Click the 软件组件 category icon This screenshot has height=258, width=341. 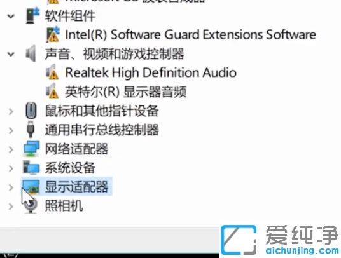(x=32, y=16)
